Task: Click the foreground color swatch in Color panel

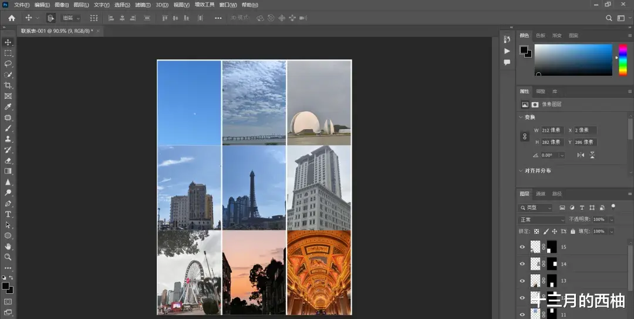Action: 524,50
